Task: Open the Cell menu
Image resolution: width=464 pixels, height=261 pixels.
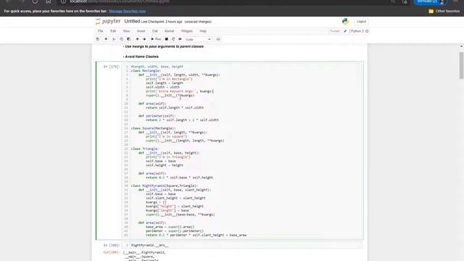Action: [x=154, y=31]
